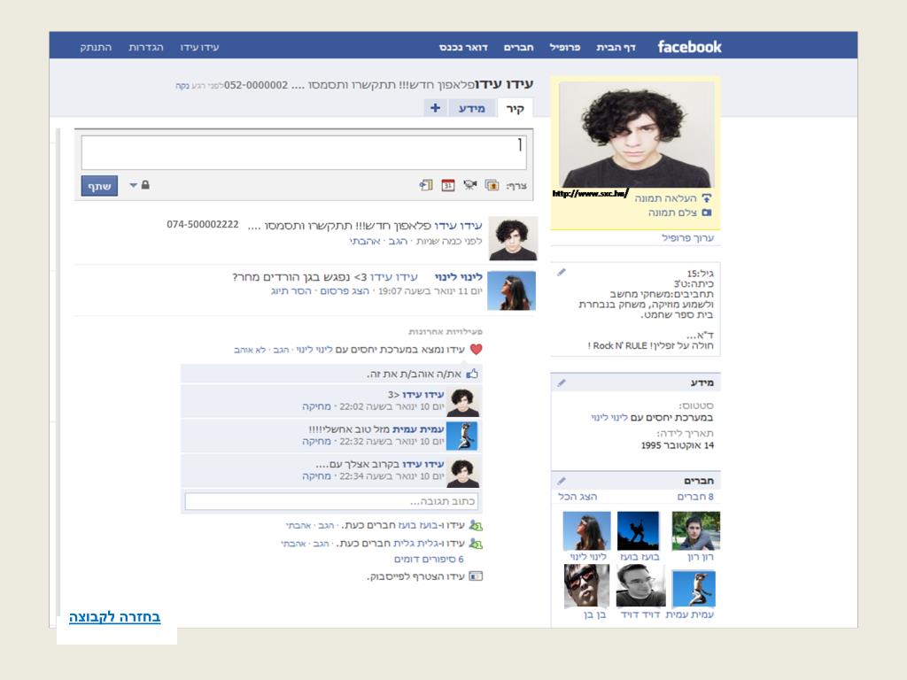The height and width of the screenshot is (680, 907).
Task: Click friend icon beside גלית גלית story
Action: [476, 544]
